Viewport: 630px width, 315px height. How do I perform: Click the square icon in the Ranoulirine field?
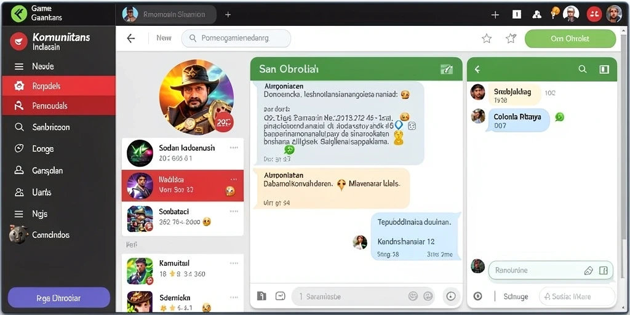pyautogui.click(x=603, y=271)
